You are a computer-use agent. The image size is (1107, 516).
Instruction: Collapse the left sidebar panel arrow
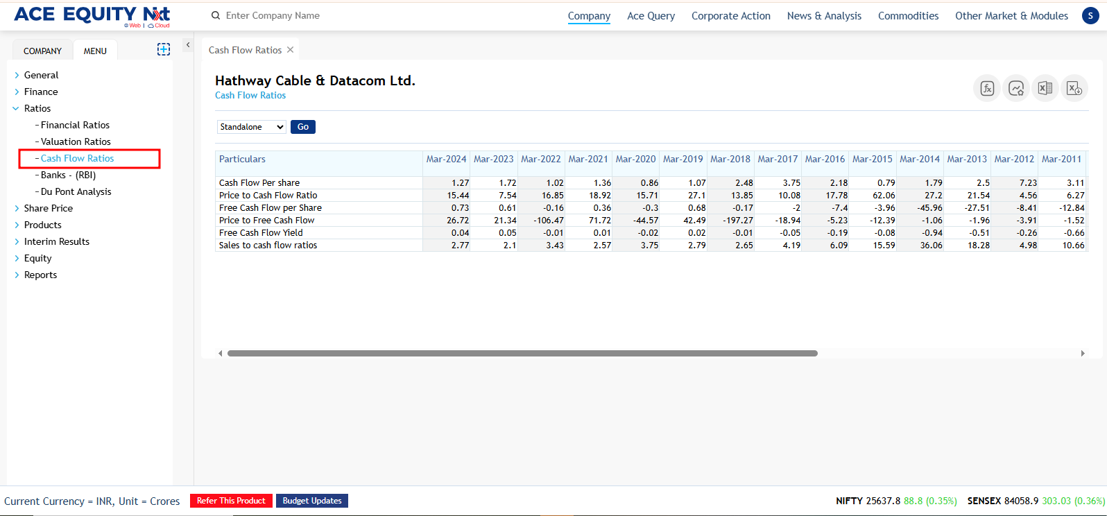[188, 45]
